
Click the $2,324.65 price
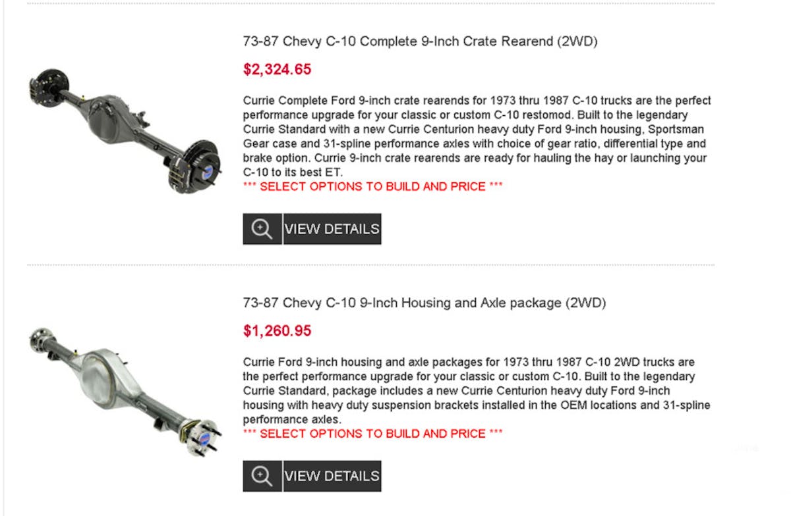pyautogui.click(x=277, y=69)
